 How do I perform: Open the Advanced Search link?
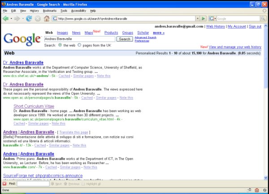tap(145, 37)
